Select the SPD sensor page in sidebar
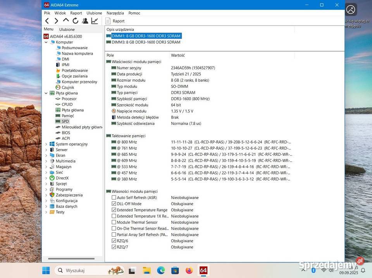The width and height of the screenshot is (372, 278). coord(65,121)
